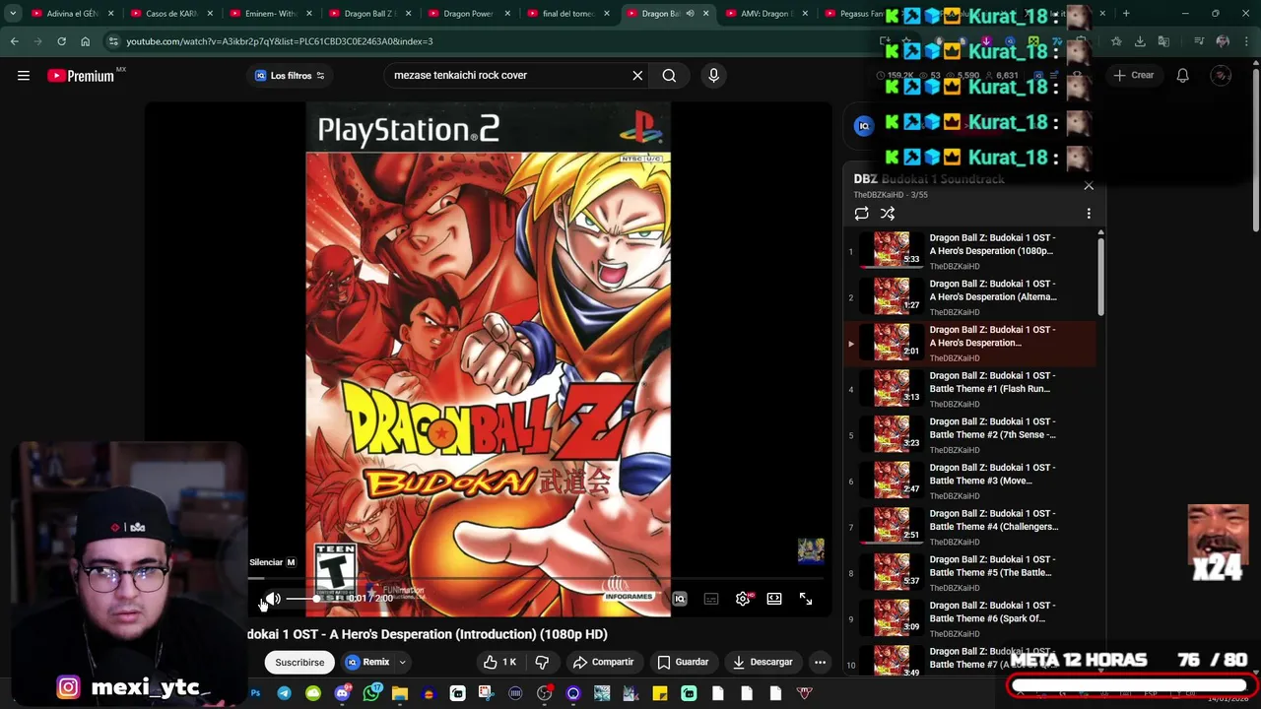Play Battle Theme #2 (7th Sense
The height and width of the screenshot is (709, 1261).
(971, 435)
